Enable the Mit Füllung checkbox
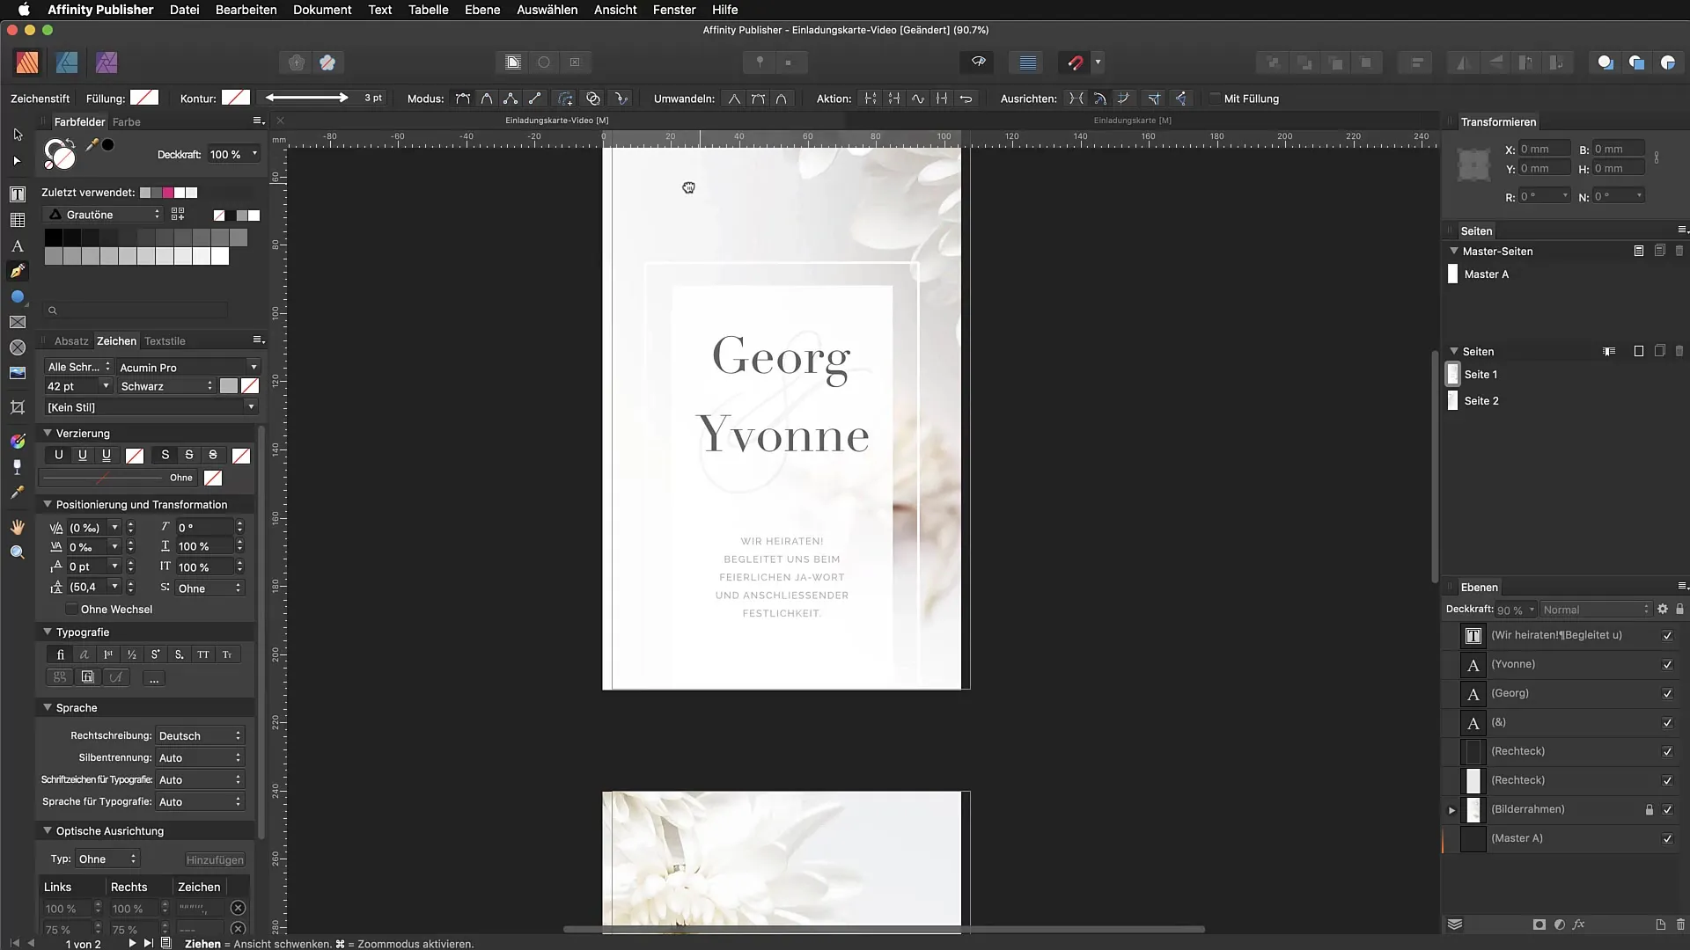Image resolution: width=1690 pixels, height=950 pixels. (x=1215, y=99)
